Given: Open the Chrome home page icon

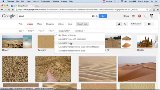Looking at the screenshot, I should (x=13, y=9).
